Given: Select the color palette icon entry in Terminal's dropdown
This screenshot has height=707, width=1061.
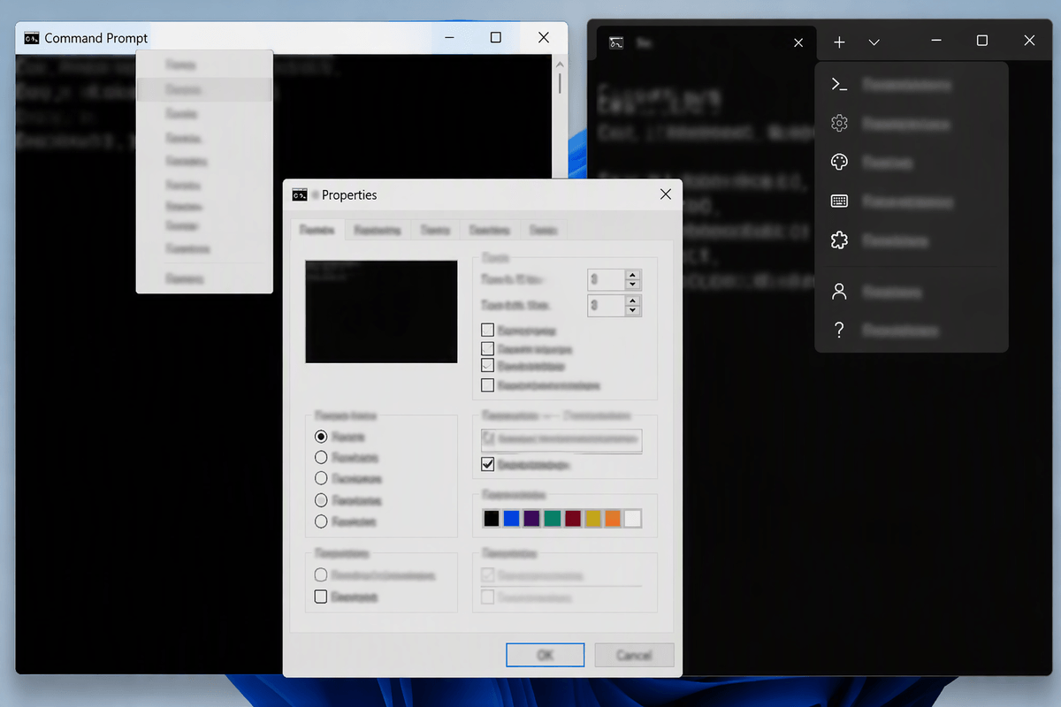Looking at the screenshot, I should pyautogui.click(x=912, y=163).
